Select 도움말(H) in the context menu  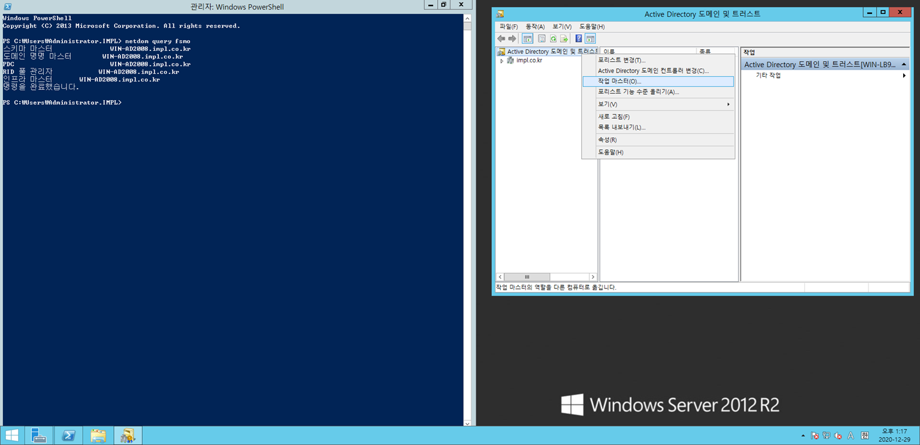pyautogui.click(x=659, y=152)
